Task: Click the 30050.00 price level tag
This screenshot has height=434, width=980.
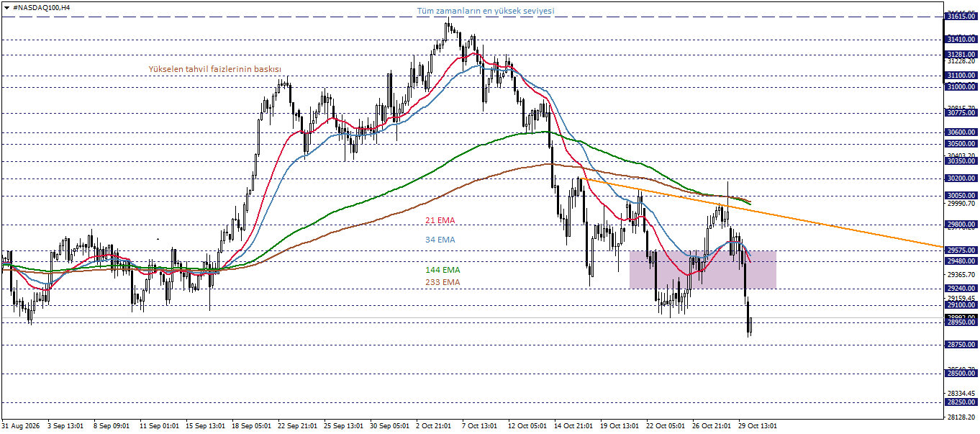Action: [x=961, y=195]
